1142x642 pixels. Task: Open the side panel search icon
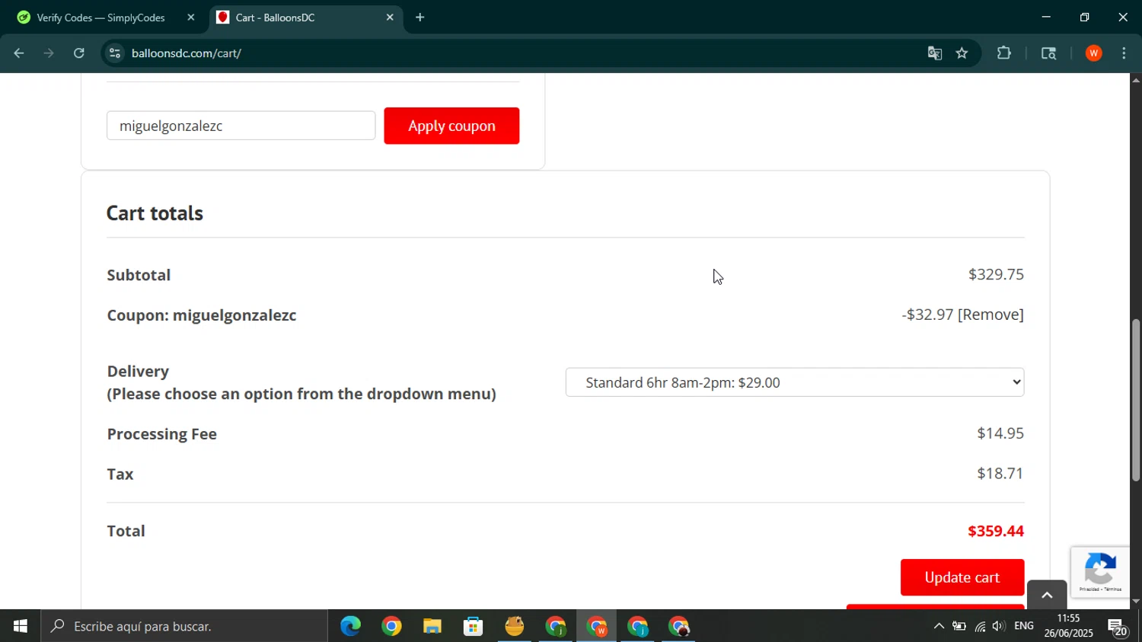pyautogui.click(x=1048, y=53)
